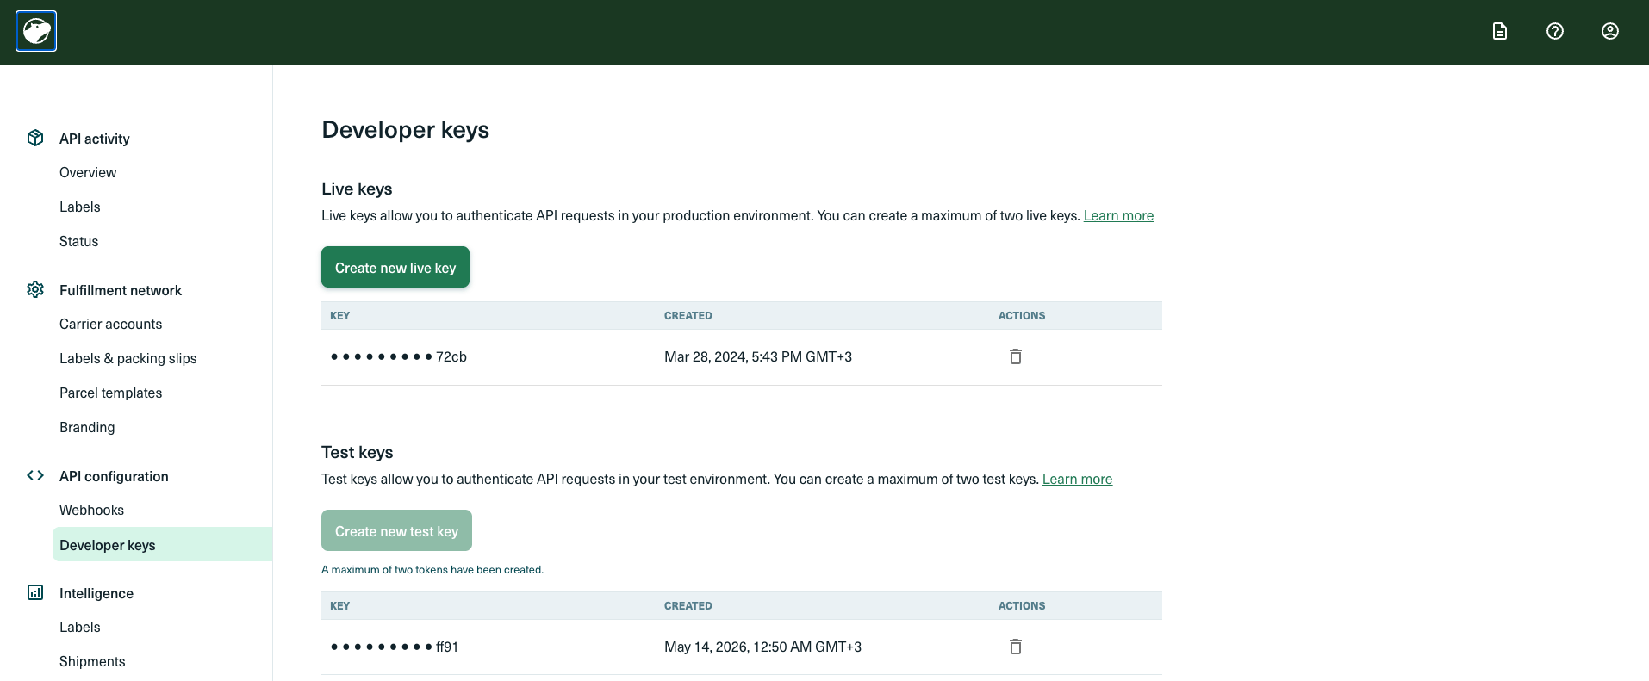Viewport: 1649px width, 681px height.
Task: Click the API activity cube icon
Action: click(35, 138)
